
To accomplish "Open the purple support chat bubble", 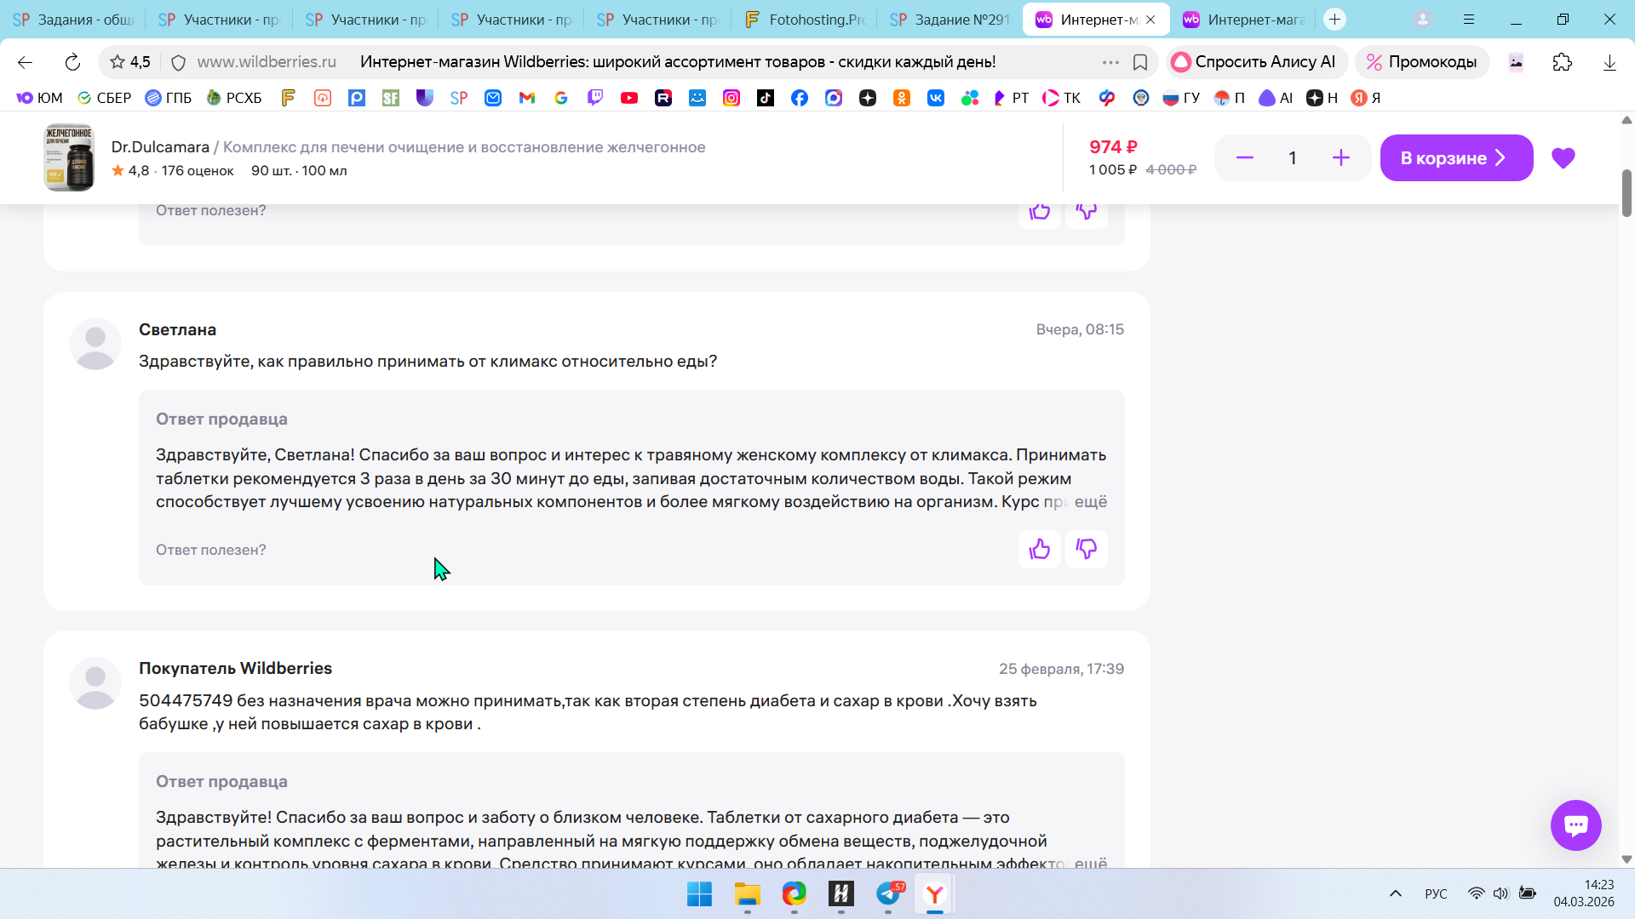I will point(1575,825).
